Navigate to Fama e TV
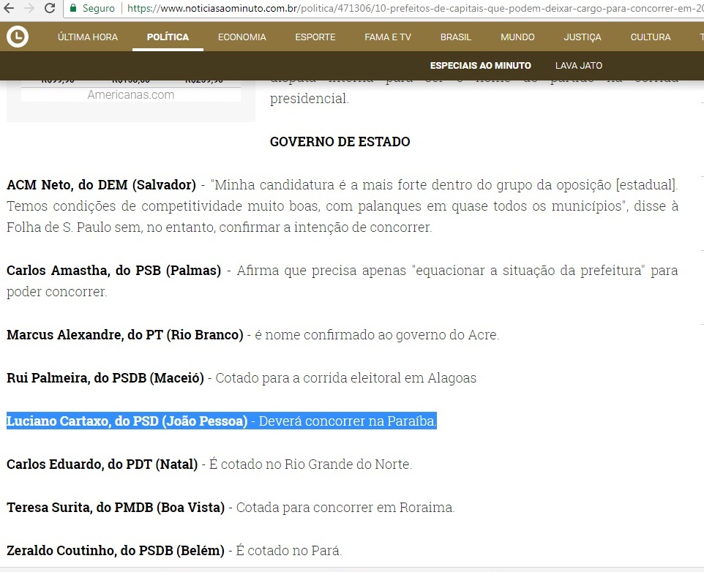Image resolution: width=704 pixels, height=572 pixels. pos(388,37)
